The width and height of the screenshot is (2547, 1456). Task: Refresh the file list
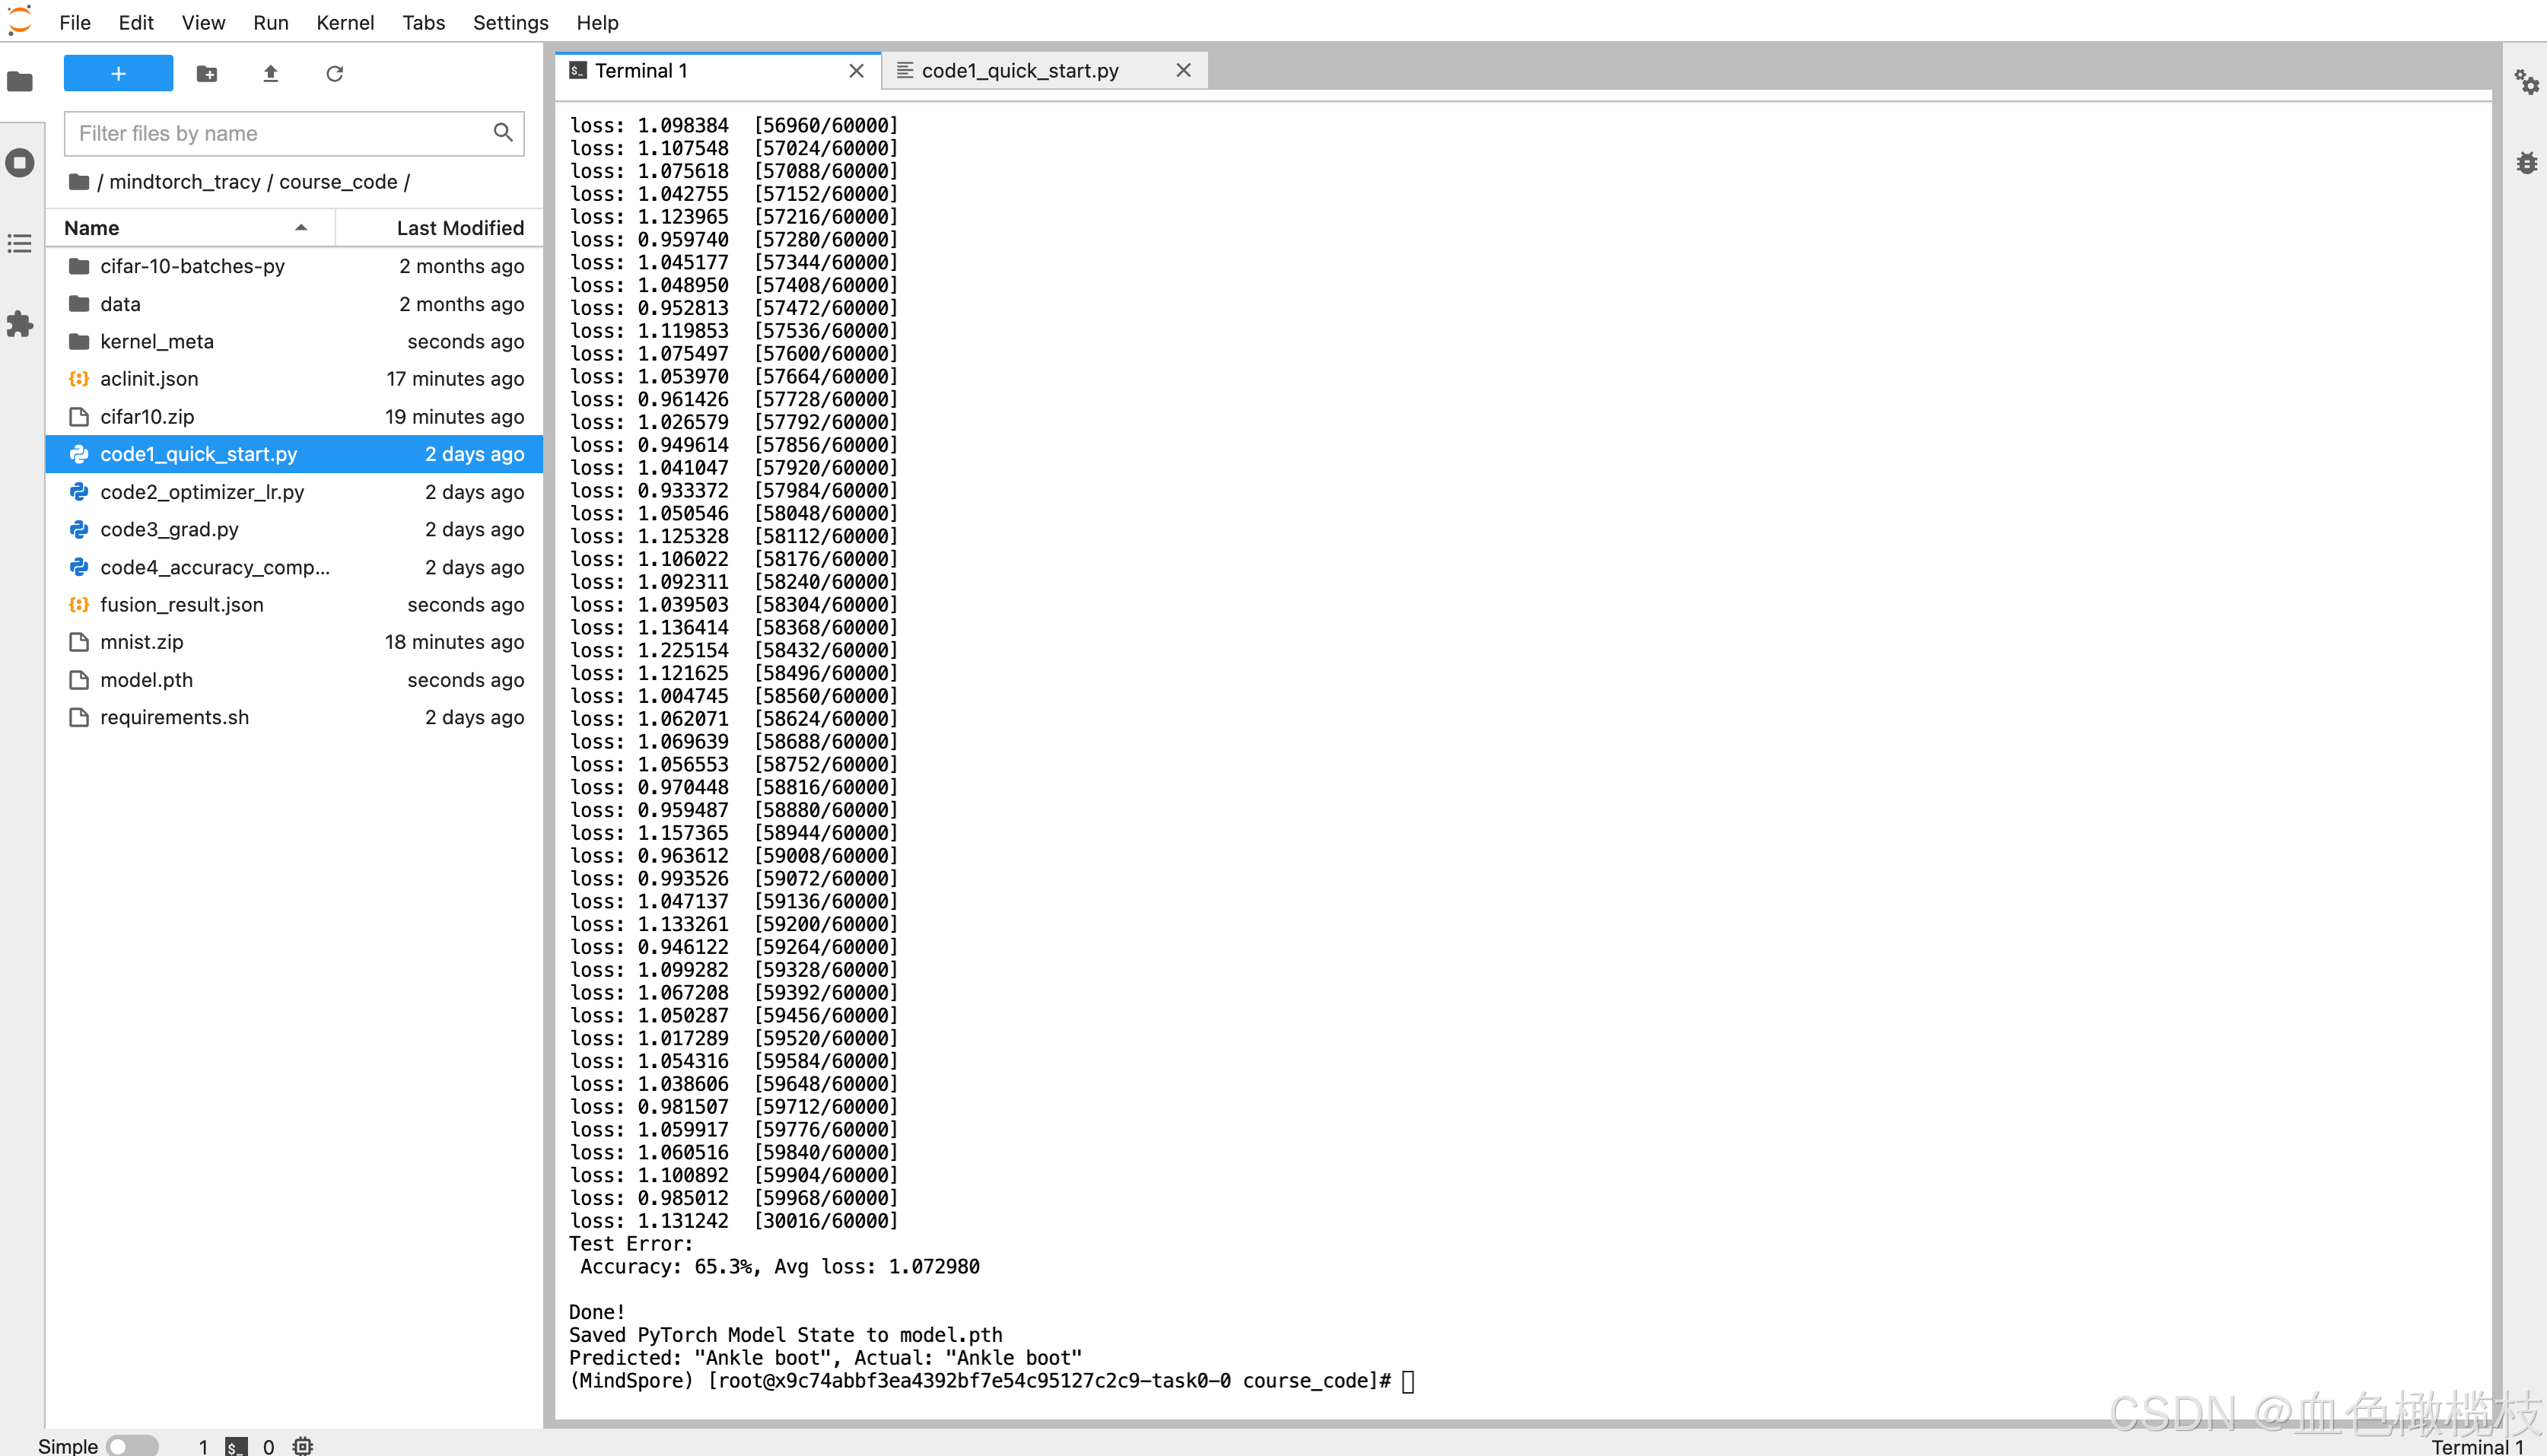point(334,74)
